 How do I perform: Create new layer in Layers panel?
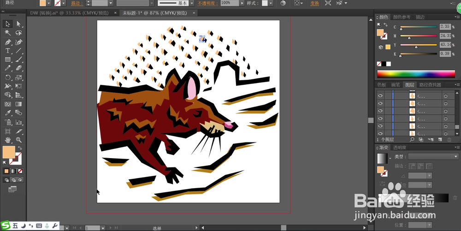[x=440, y=140]
